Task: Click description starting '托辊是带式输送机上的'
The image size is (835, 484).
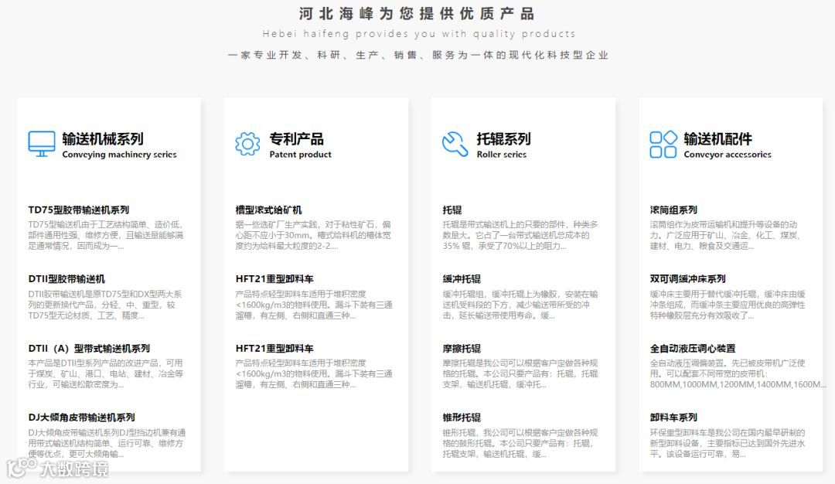Action: 520,235
